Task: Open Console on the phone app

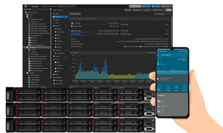Action: tap(168, 87)
